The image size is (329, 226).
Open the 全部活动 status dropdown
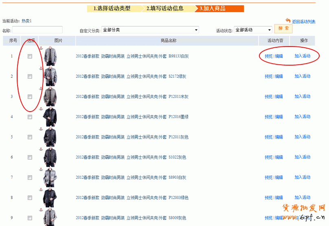(253, 30)
